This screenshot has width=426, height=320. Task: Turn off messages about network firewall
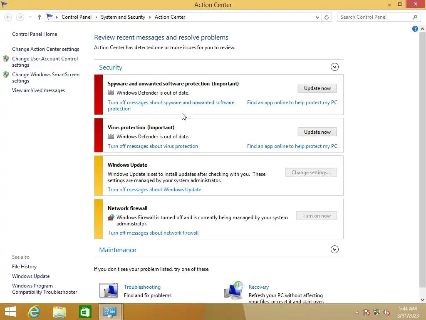click(x=153, y=232)
